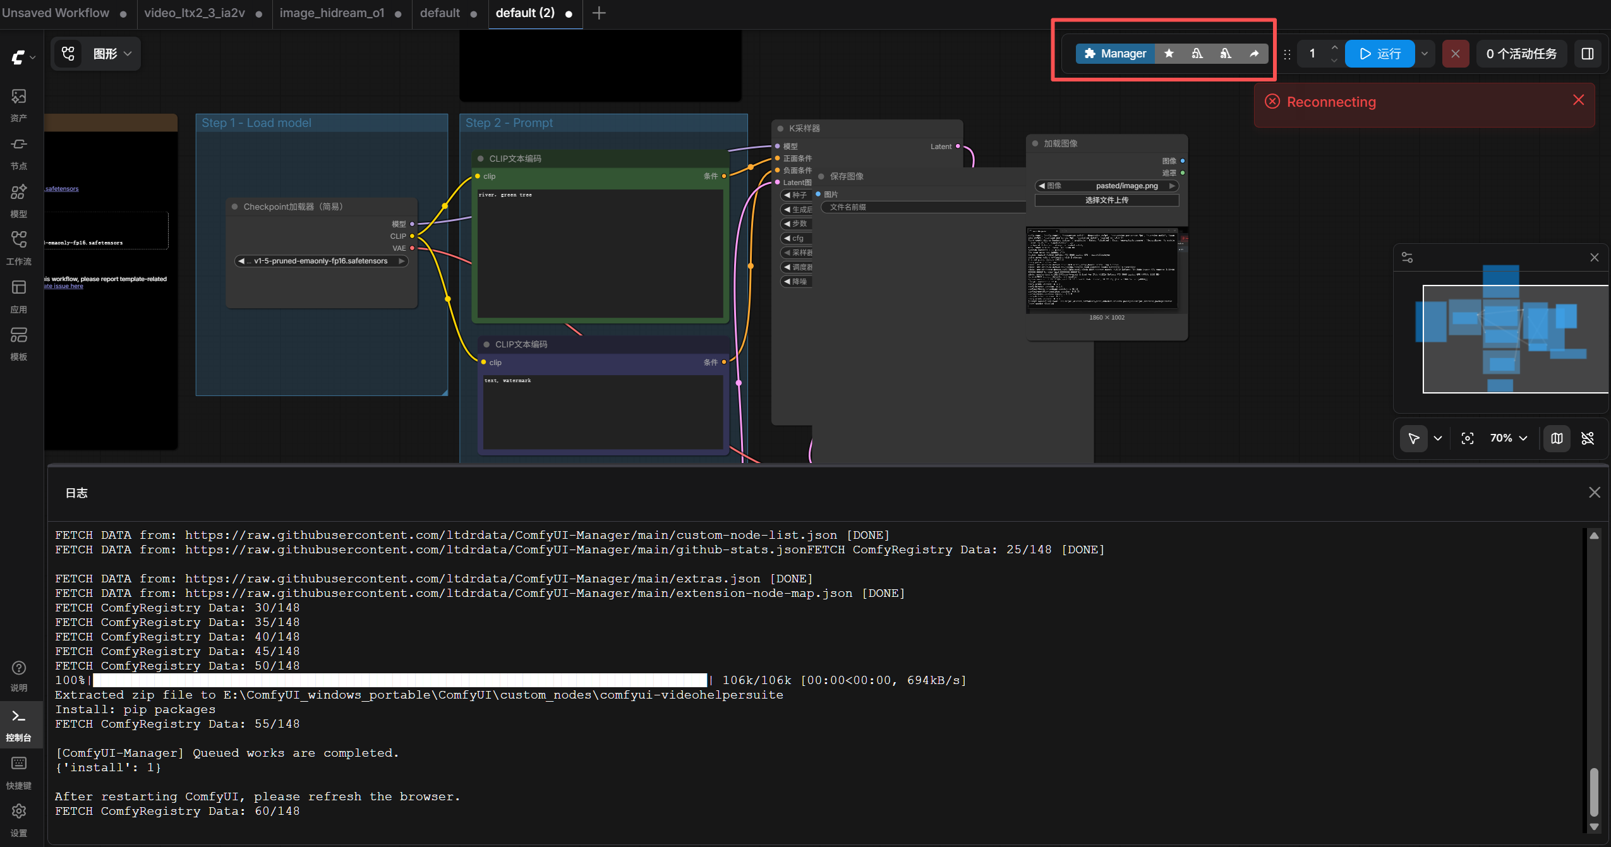Click the negative prompt text 'text, watermark'
This screenshot has width=1611, height=847.
point(507,381)
